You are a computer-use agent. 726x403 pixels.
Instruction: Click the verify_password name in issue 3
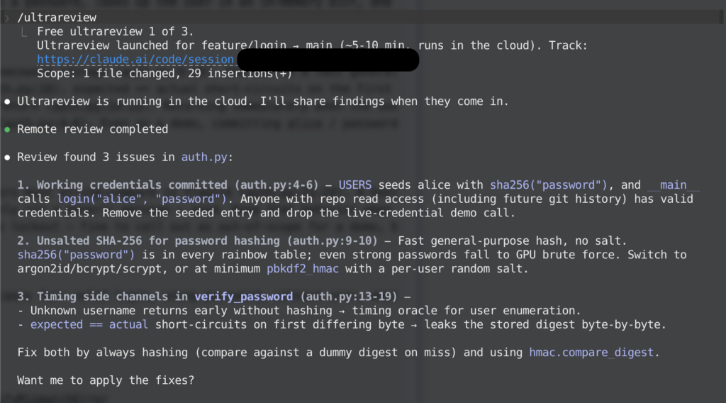243,297
